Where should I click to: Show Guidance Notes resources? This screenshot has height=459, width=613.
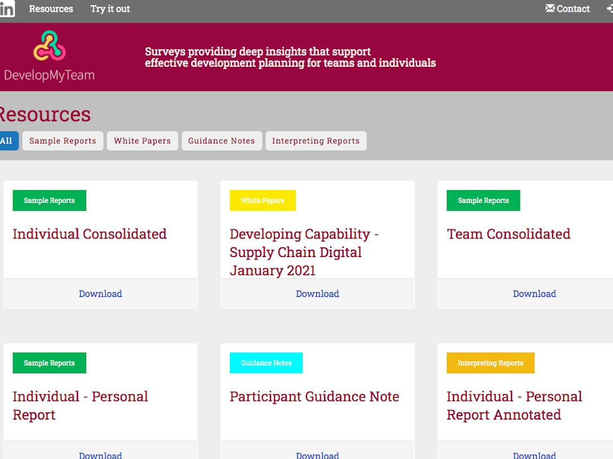221,141
